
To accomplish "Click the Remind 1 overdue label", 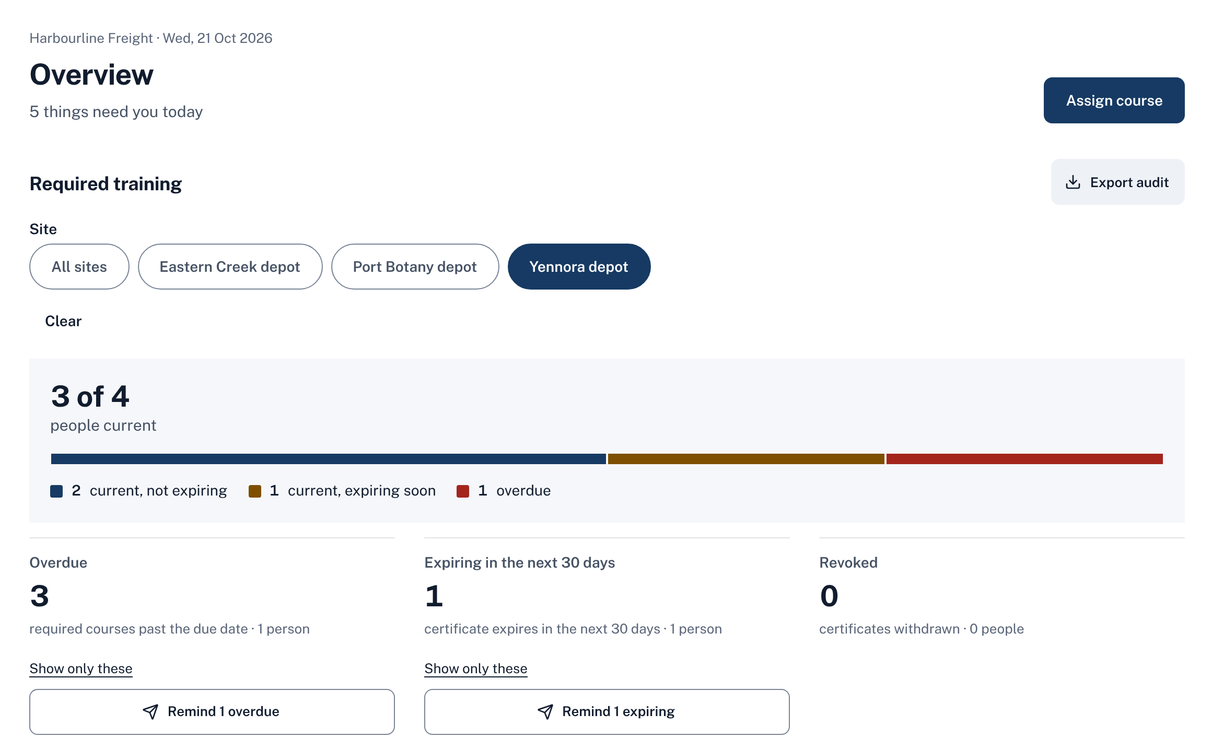I will point(223,711).
